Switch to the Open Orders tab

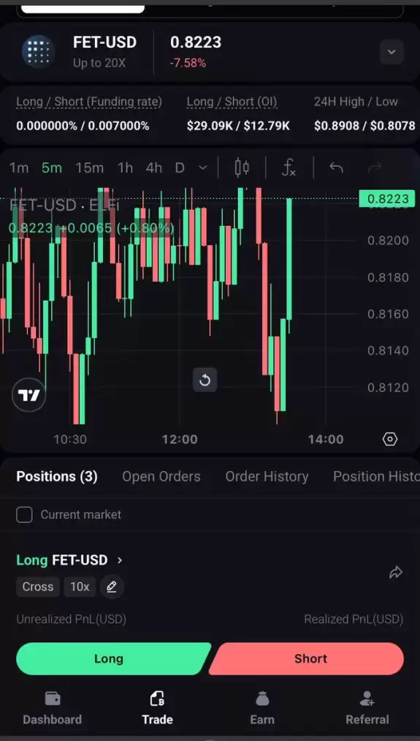(161, 476)
